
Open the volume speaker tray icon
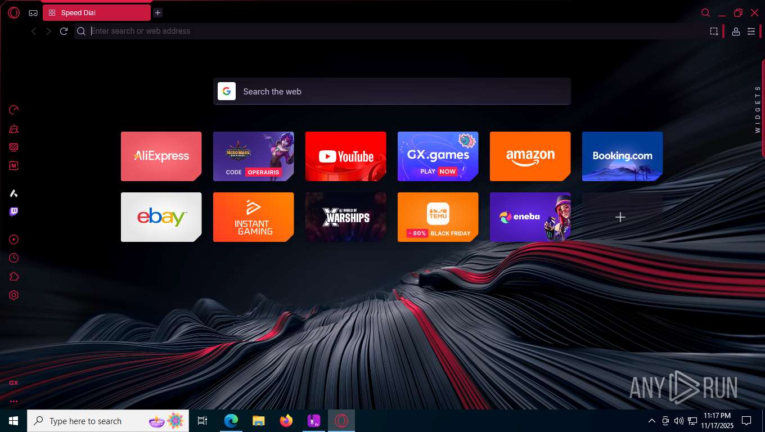678,421
